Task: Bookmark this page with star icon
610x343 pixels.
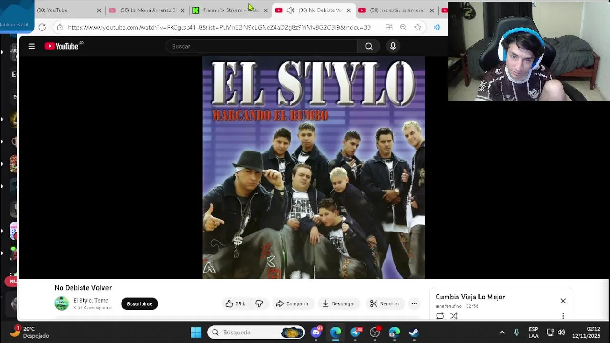Action: point(418,27)
